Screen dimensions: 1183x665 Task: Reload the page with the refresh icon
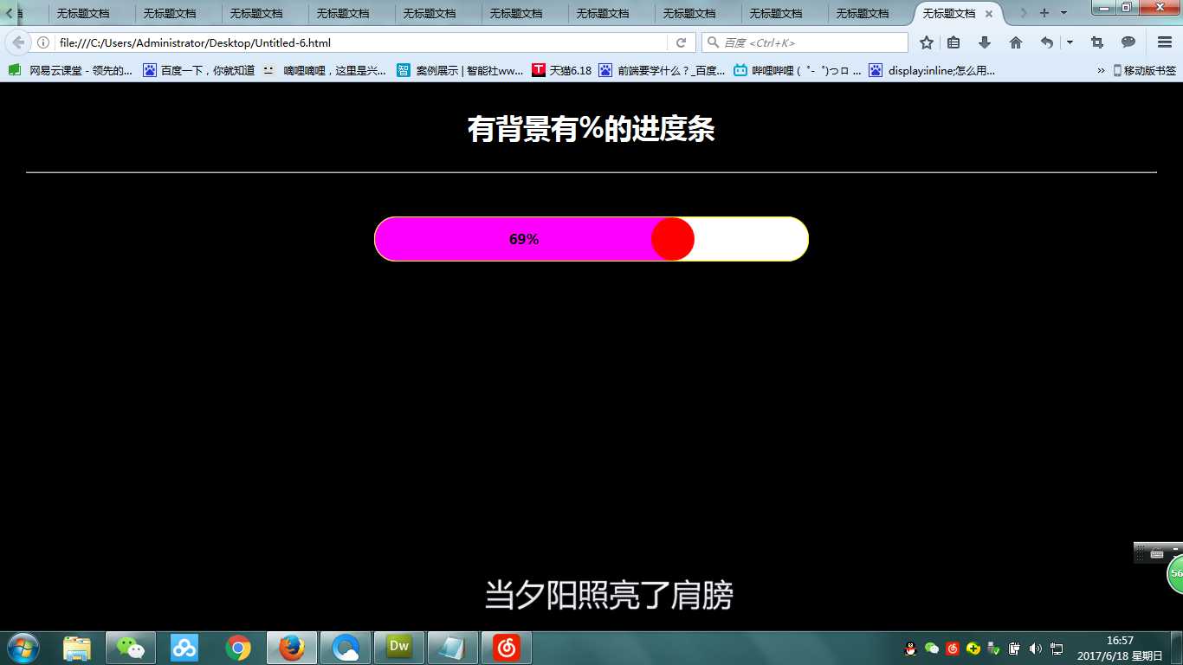pos(682,42)
